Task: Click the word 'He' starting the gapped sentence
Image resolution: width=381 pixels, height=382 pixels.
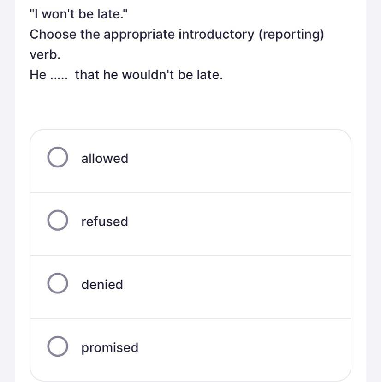Action: point(38,75)
